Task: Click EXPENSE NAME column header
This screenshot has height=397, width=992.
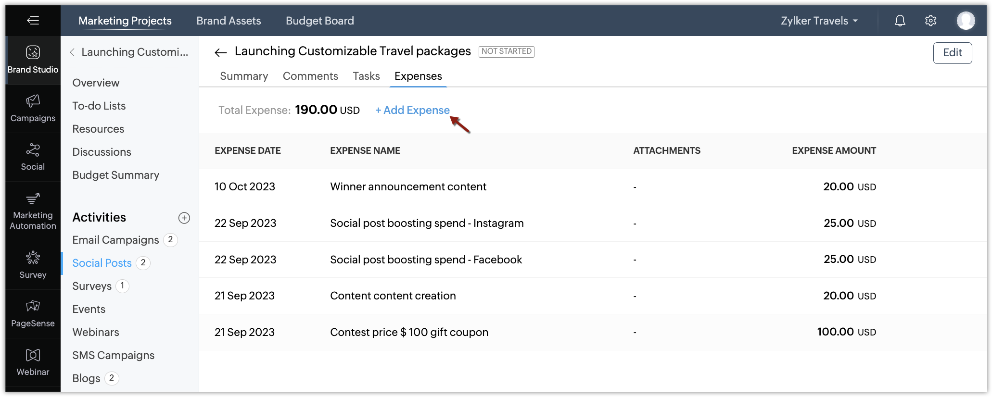Action: pos(365,150)
